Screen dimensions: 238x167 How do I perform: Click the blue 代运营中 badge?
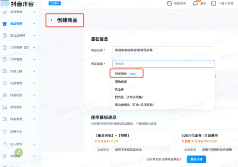click(x=55, y=3)
